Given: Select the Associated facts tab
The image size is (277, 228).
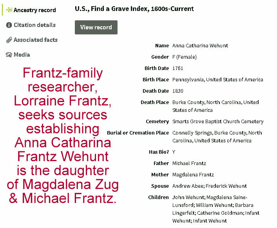Looking at the screenshot, I should [x=35, y=40].
